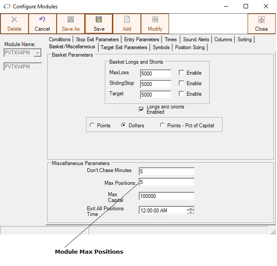Click the Max Capital input field
277x266 pixels.
coord(166,196)
